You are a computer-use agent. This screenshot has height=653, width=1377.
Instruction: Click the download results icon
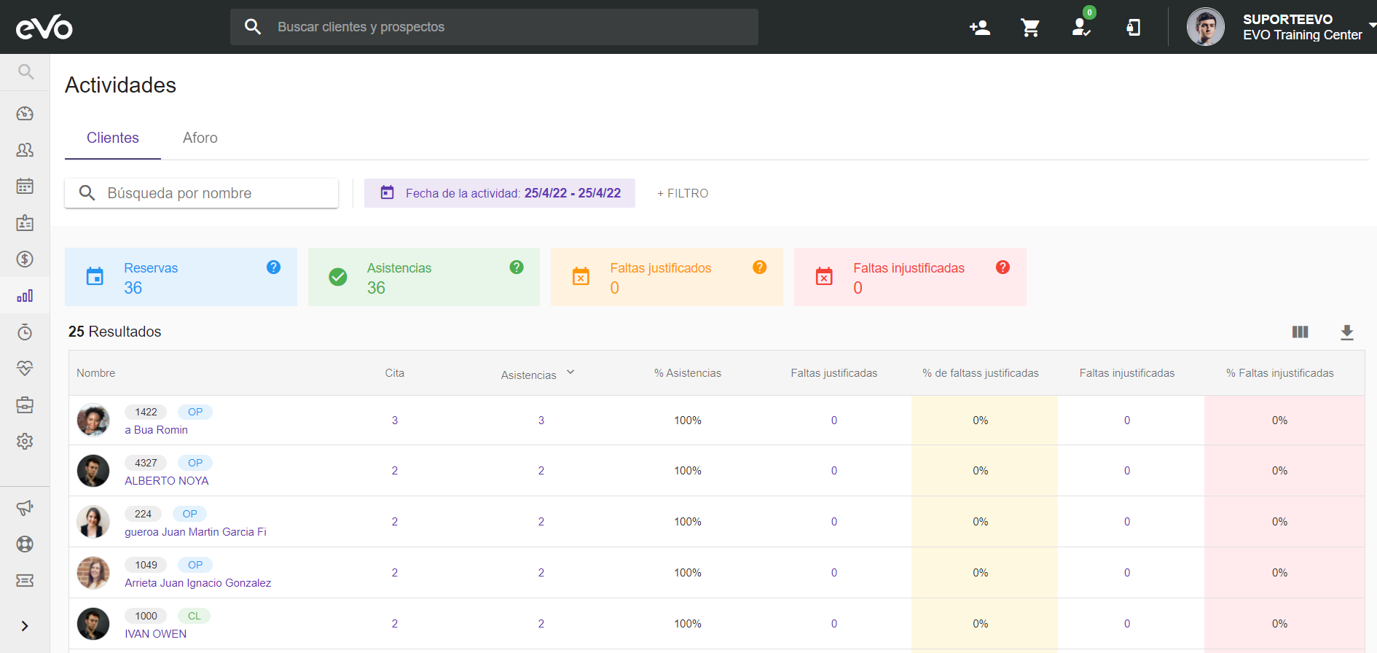1346,332
